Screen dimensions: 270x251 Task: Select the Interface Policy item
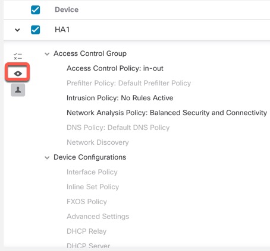(92, 172)
